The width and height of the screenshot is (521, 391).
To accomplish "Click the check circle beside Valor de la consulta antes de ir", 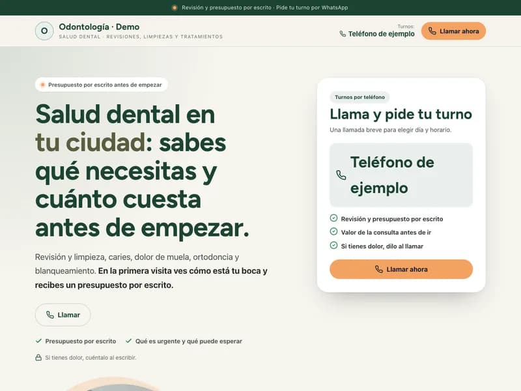I will click(333, 232).
